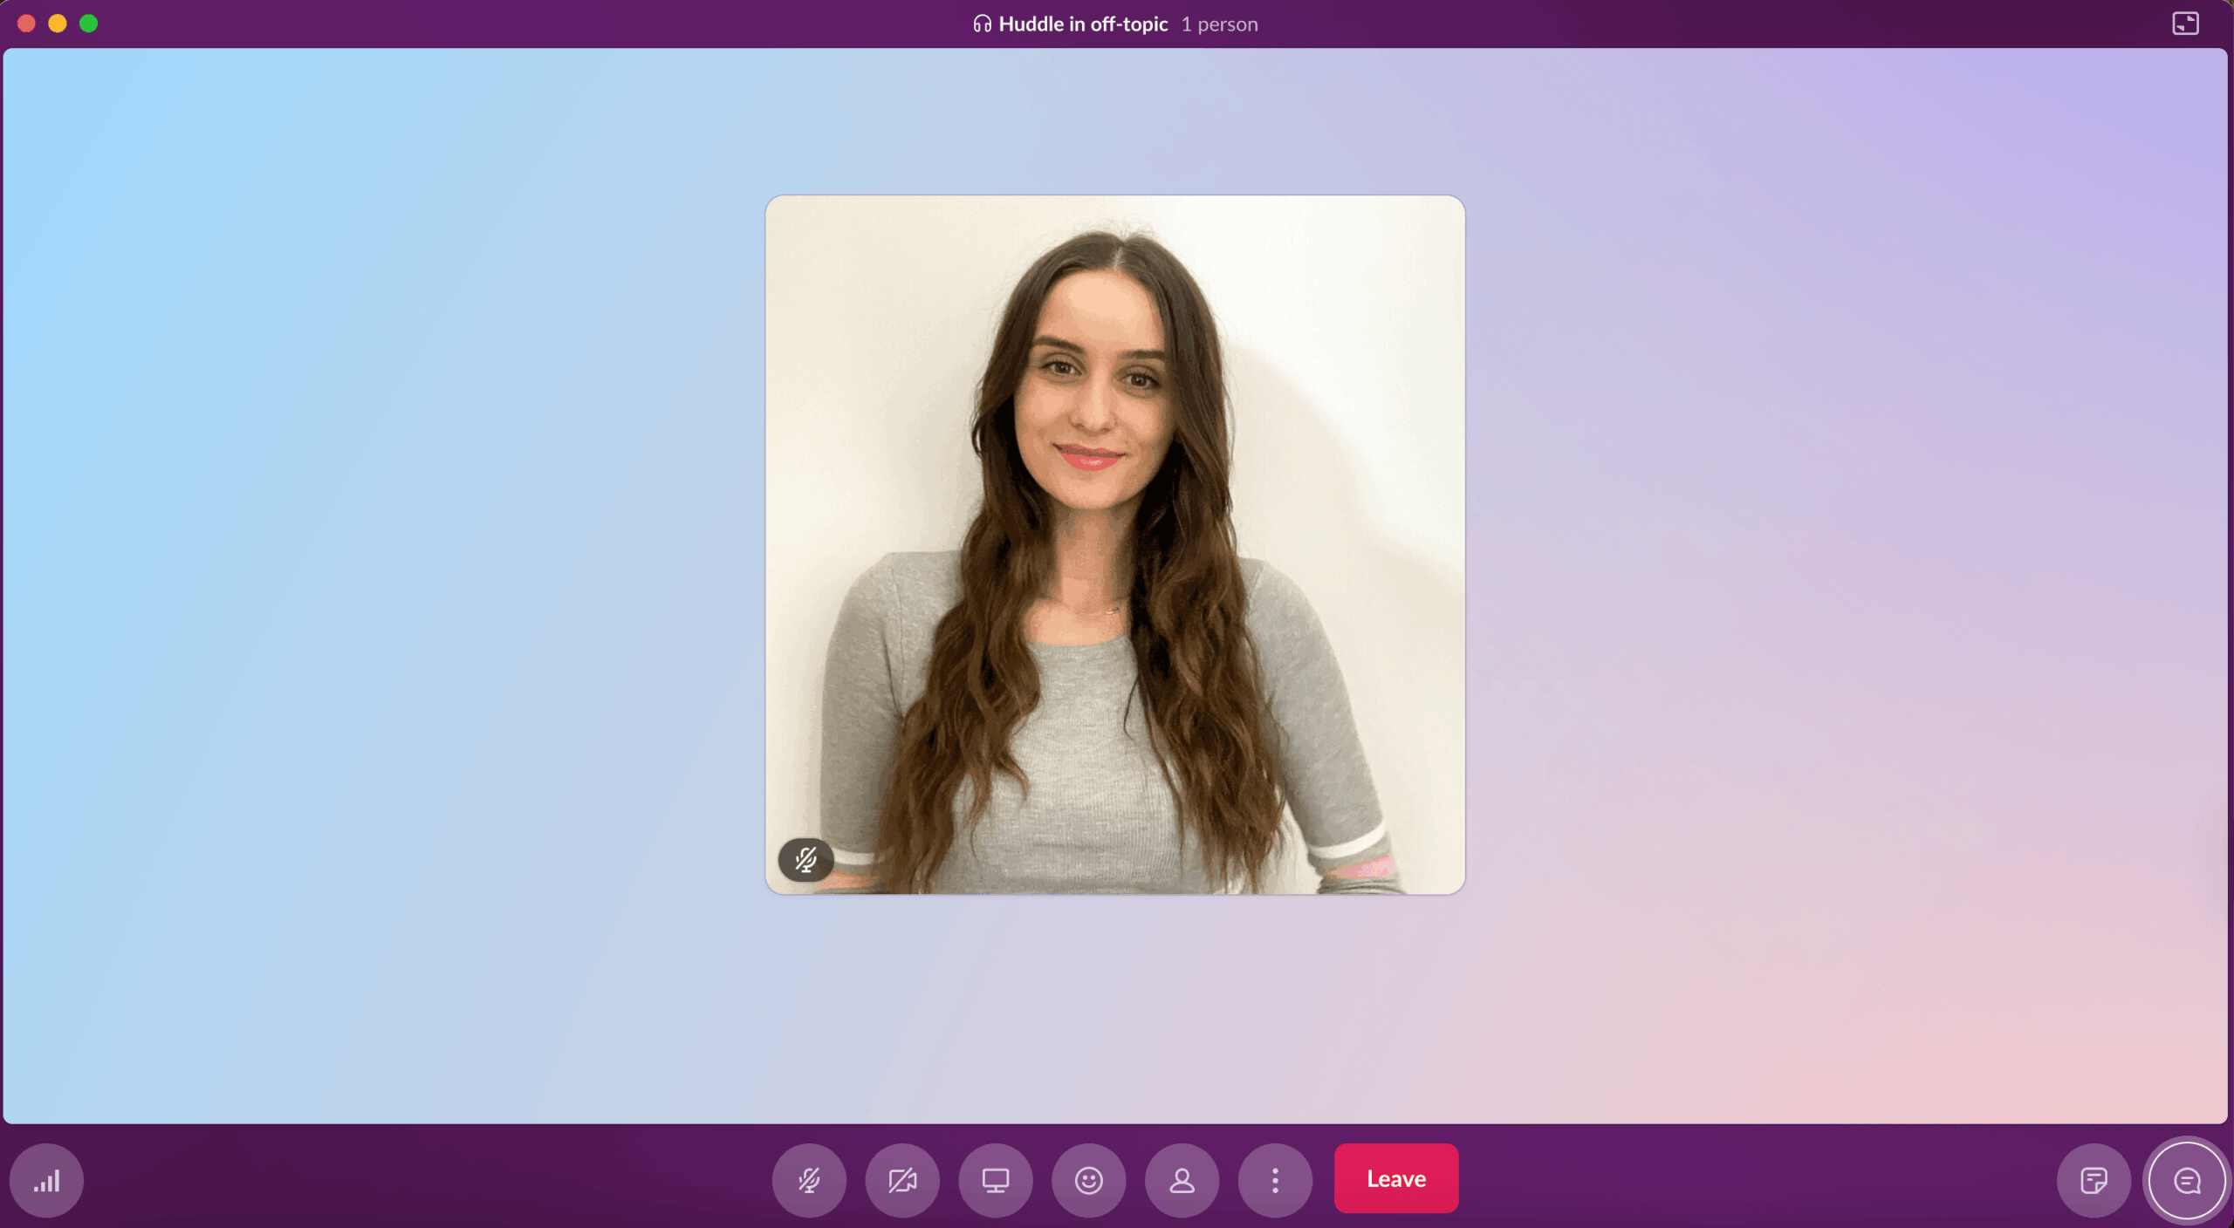Image resolution: width=2234 pixels, height=1228 pixels.
Task: Open the huddle thread chat
Action: tap(2186, 1181)
